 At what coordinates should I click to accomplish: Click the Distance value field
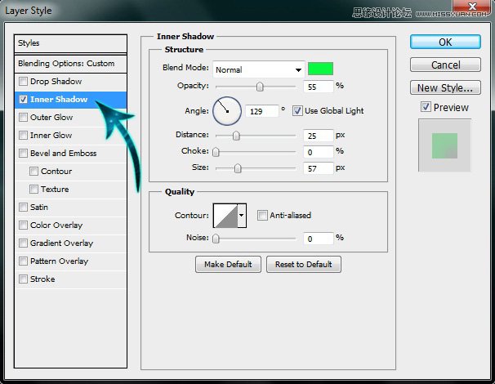[x=319, y=136]
